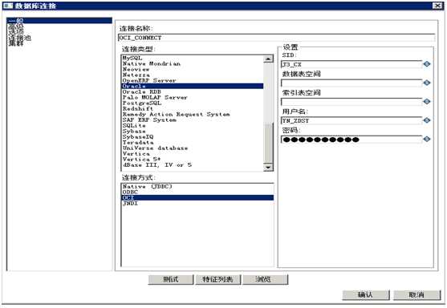Open the 选项 section
This screenshot has width=447, height=308.
pos(16,31)
